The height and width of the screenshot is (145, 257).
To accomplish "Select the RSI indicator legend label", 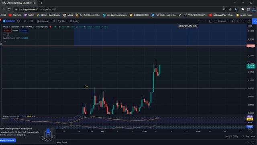I will [12, 116].
